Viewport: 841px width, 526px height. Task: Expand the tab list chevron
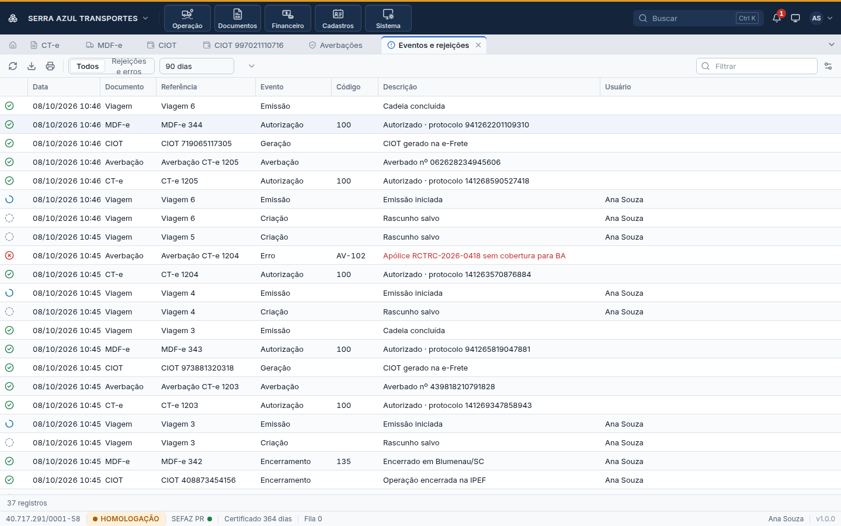[832, 44]
